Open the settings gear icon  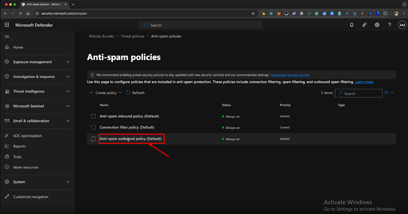(377, 25)
